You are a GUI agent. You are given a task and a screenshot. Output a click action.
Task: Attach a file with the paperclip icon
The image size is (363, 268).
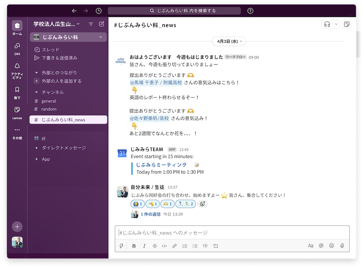[342, 245]
